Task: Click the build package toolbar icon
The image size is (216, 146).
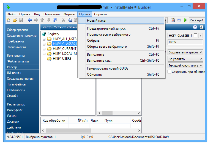Action: click(x=179, y=20)
